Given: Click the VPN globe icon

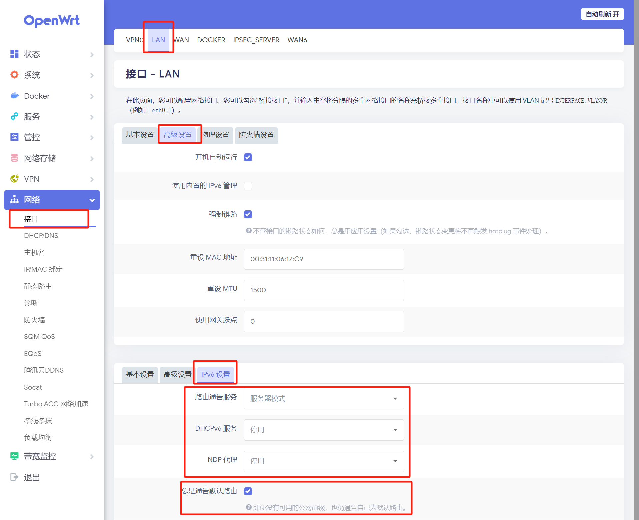Looking at the screenshot, I should [x=14, y=179].
